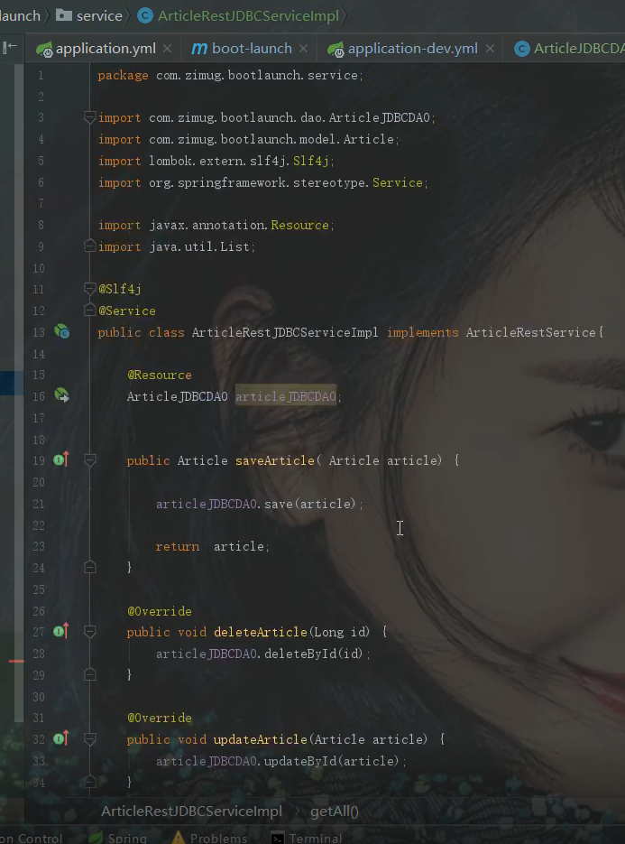Screen dimensions: 625x844
Task: Click the imports fold end marker on line 9
Action: coord(90,246)
